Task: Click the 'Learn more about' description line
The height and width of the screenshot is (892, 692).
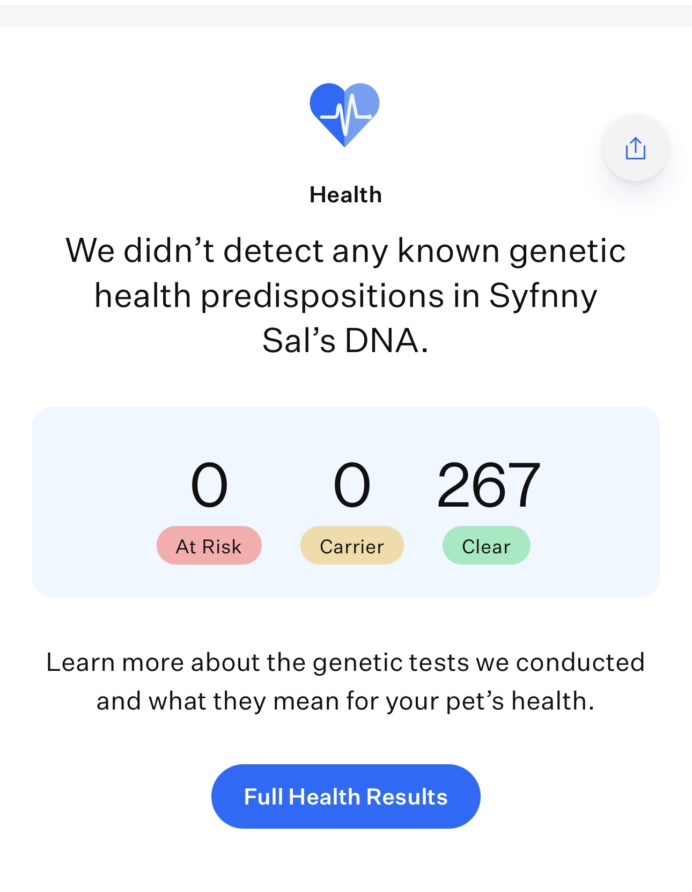Action: pos(345,662)
